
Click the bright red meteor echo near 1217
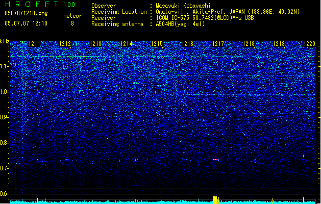coord(215,160)
